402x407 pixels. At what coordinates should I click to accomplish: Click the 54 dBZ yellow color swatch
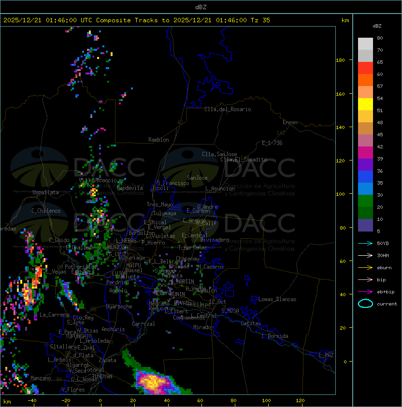point(365,104)
